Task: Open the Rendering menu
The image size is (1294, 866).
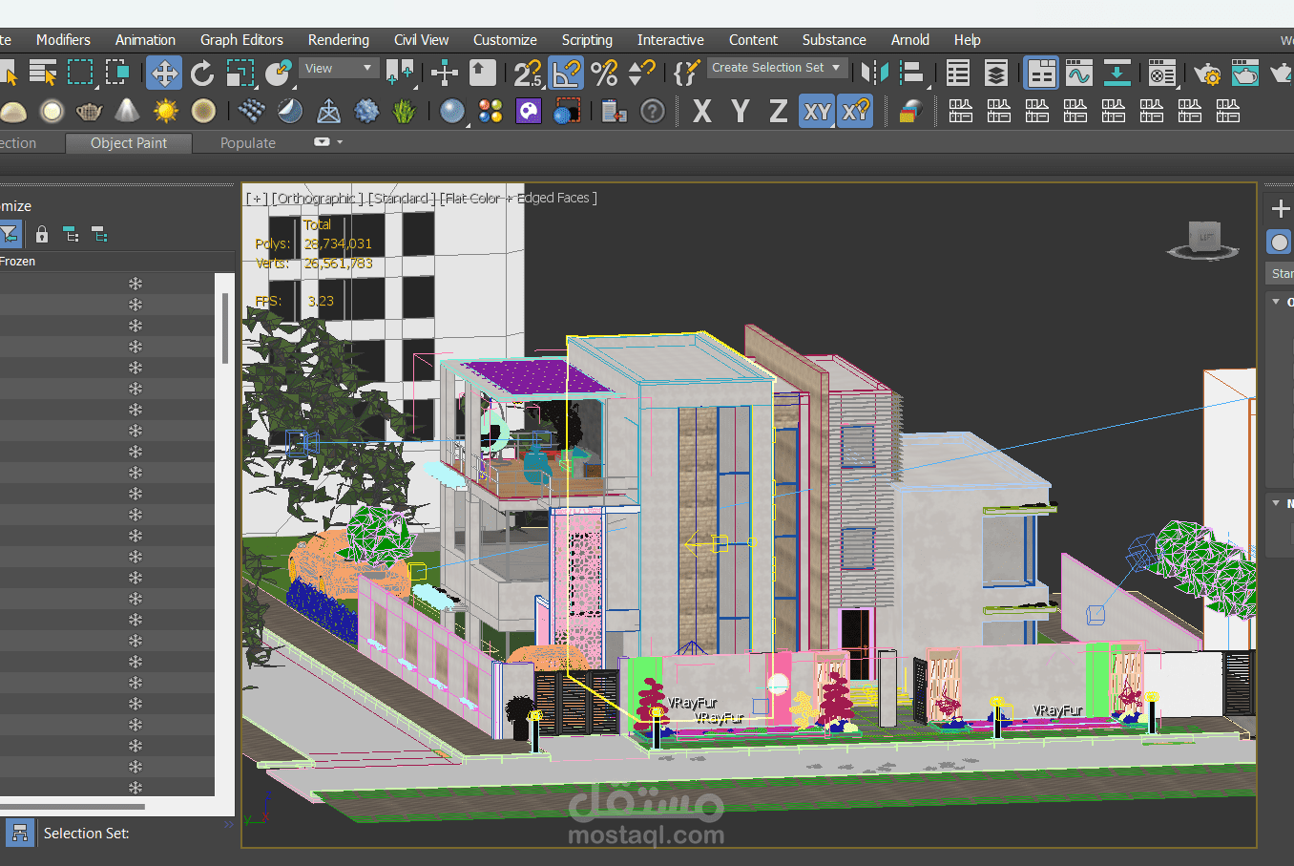Action: [x=338, y=40]
